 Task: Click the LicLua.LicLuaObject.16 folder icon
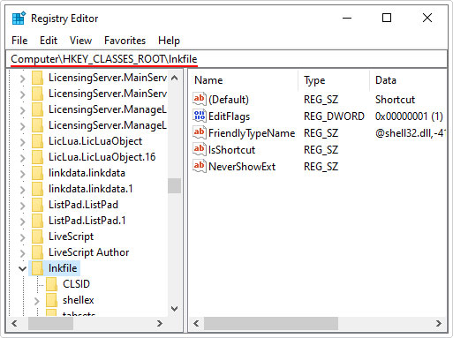pos(38,157)
